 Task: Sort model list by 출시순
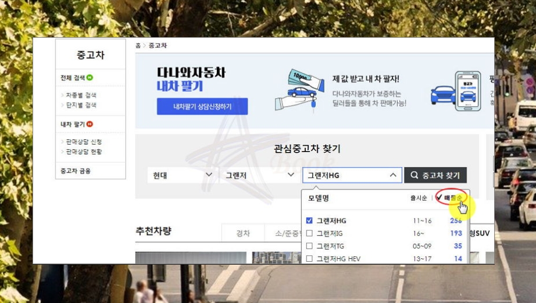coord(419,198)
